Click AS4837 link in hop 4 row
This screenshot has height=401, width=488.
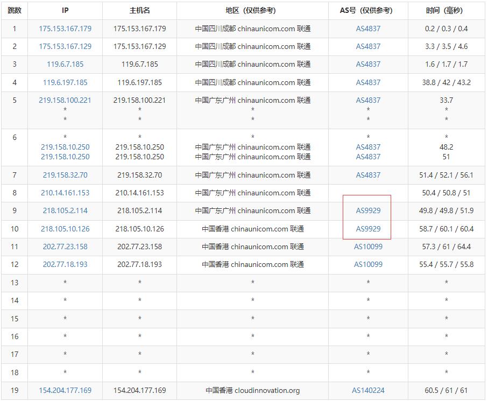click(368, 82)
